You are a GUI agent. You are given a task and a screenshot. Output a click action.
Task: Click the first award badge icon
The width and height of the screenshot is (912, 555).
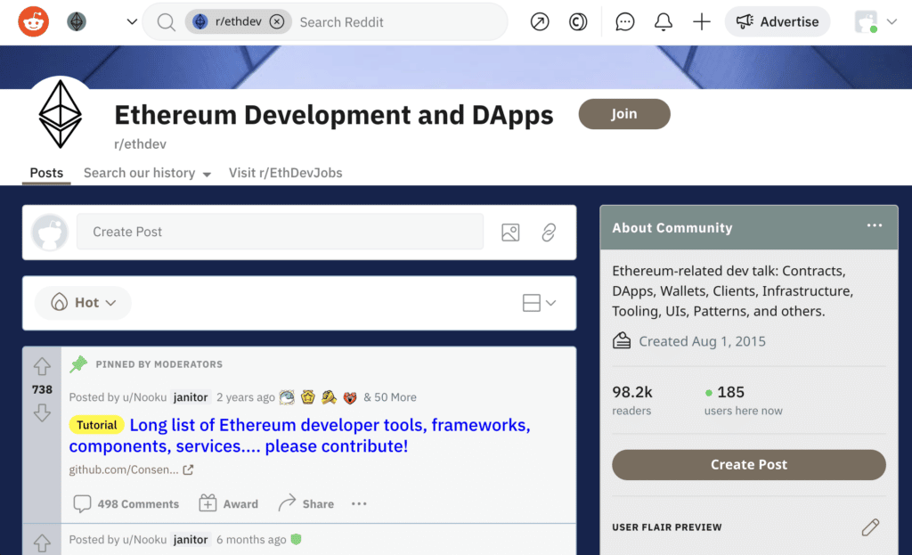pos(287,397)
